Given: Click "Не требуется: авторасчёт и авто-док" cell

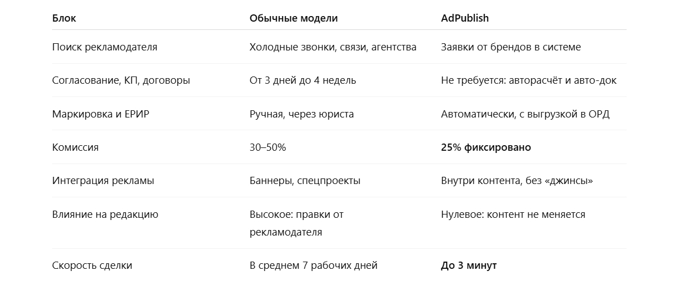Looking at the screenshot, I should [x=528, y=80].
